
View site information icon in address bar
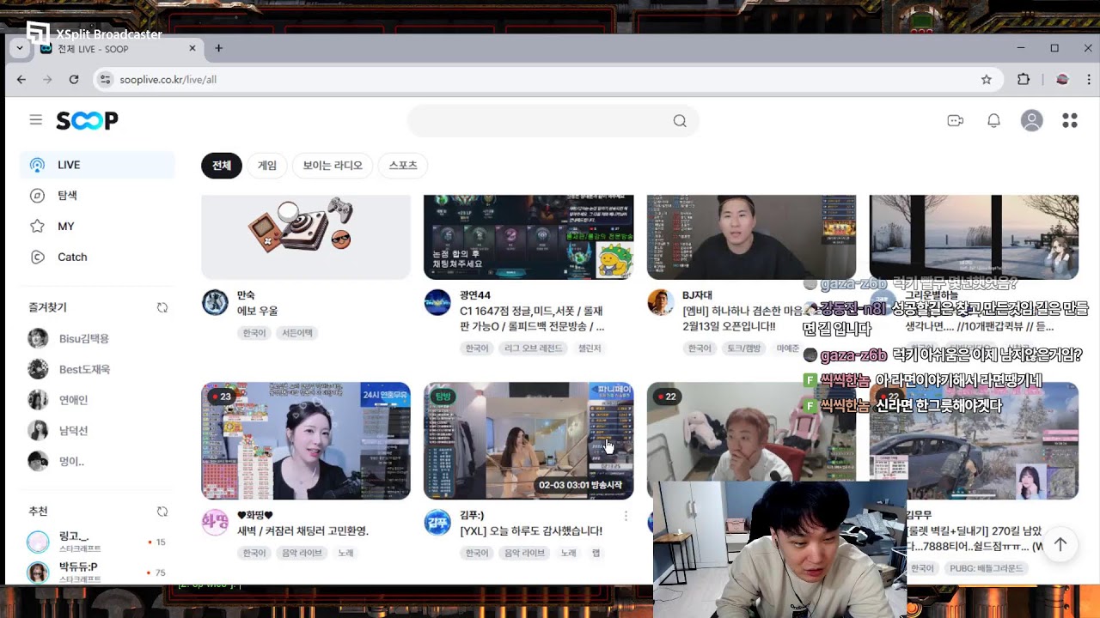point(105,79)
